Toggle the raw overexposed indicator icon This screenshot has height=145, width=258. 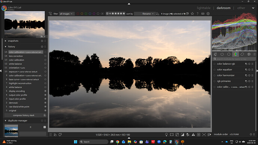coord(177,135)
